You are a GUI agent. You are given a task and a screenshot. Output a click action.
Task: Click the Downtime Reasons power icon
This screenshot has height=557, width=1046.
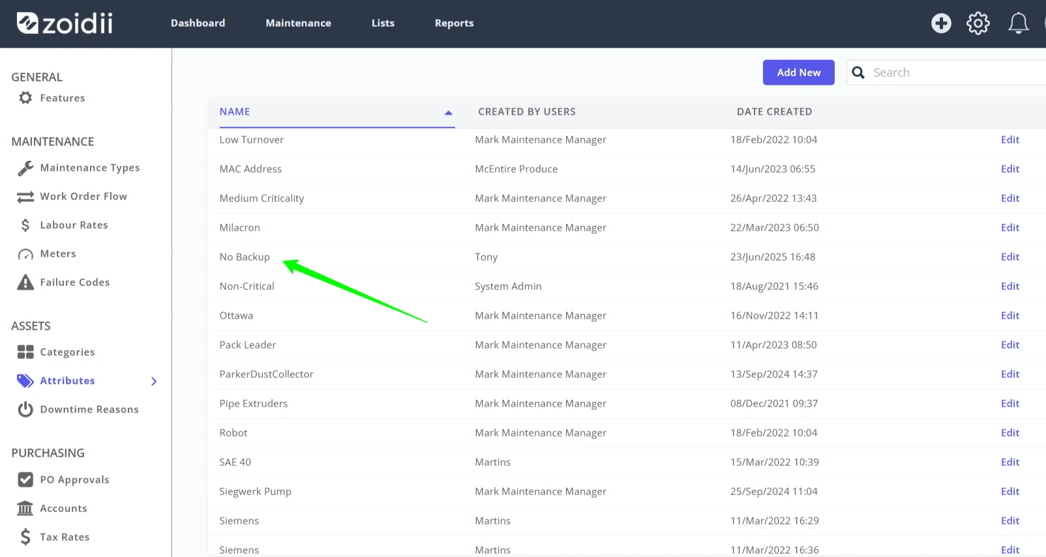pos(25,409)
